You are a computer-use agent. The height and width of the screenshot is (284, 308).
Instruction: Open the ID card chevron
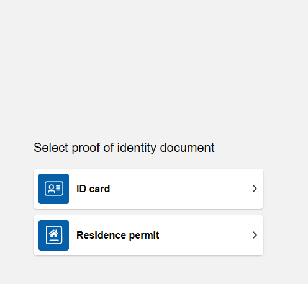point(255,189)
